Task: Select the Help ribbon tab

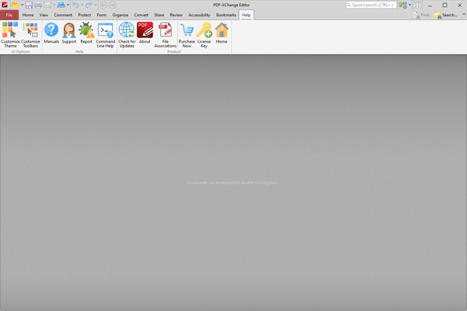Action: pyautogui.click(x=246, y=15)
